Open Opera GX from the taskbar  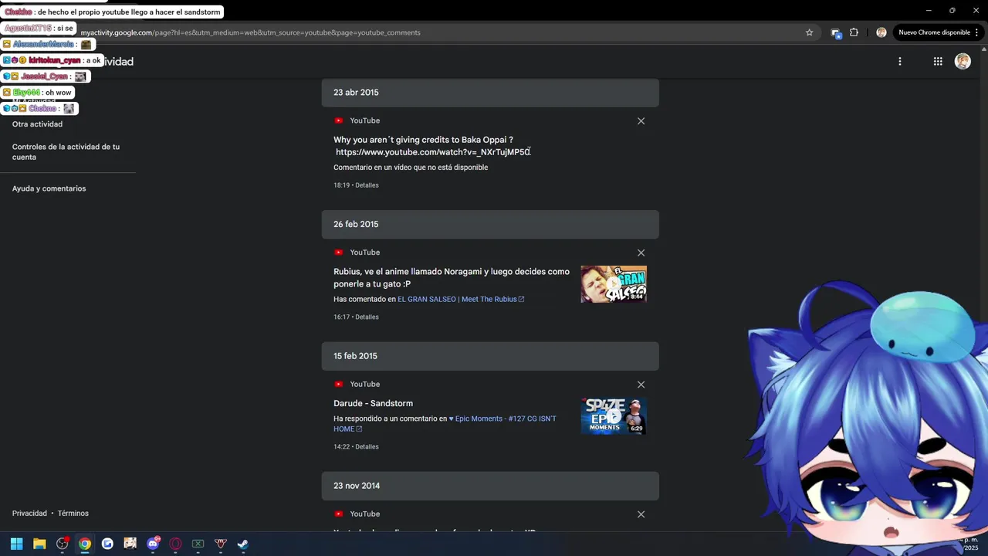[x=175, y=544]
